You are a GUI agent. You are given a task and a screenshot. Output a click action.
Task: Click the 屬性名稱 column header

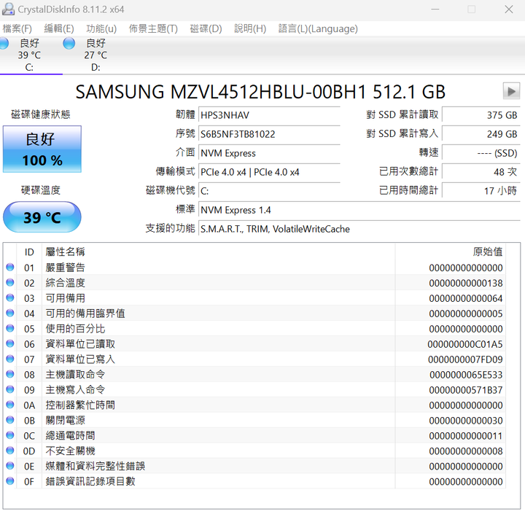point(219,252)
